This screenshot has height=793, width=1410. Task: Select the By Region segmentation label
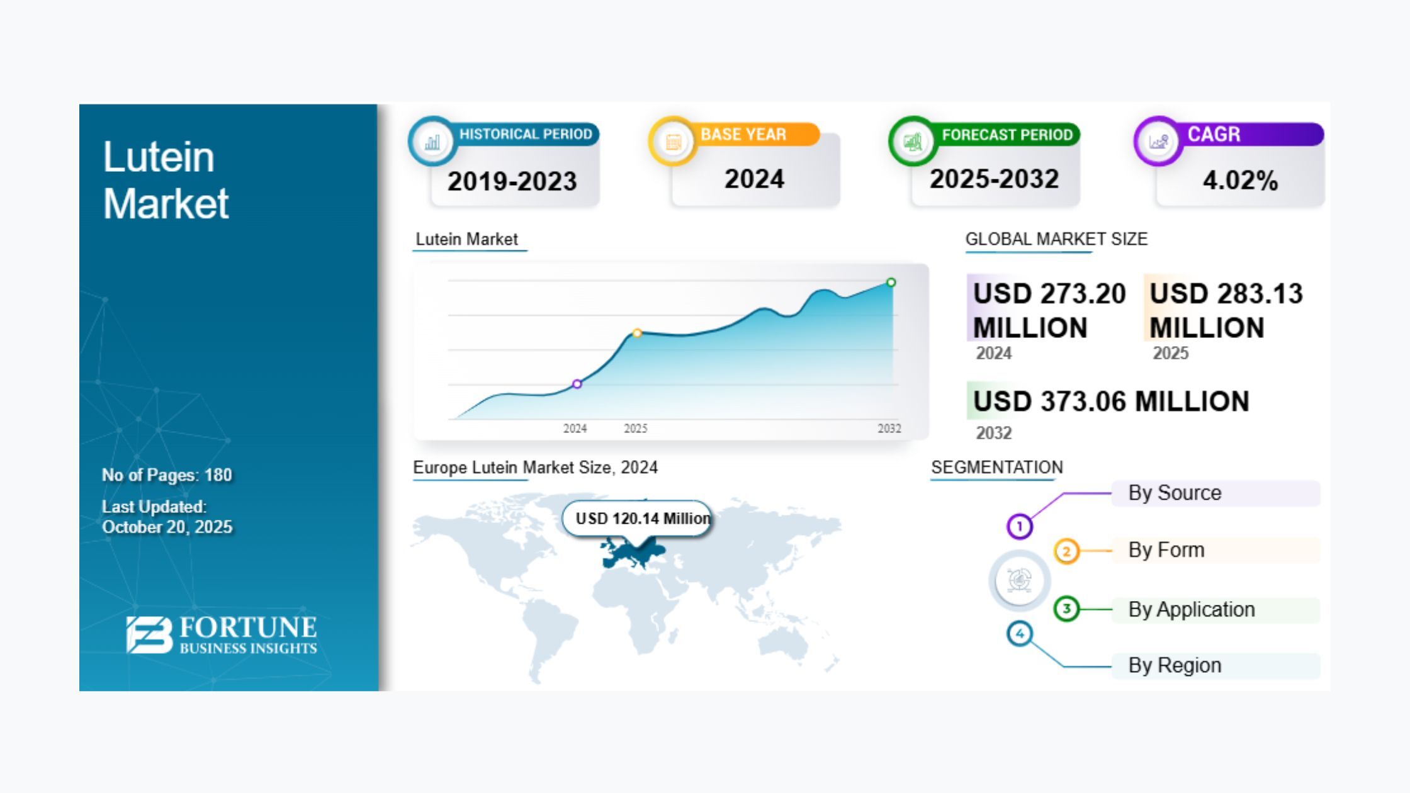click(1175, 665)
